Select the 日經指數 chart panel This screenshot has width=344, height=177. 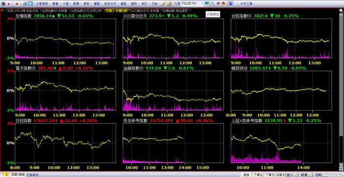65,143
